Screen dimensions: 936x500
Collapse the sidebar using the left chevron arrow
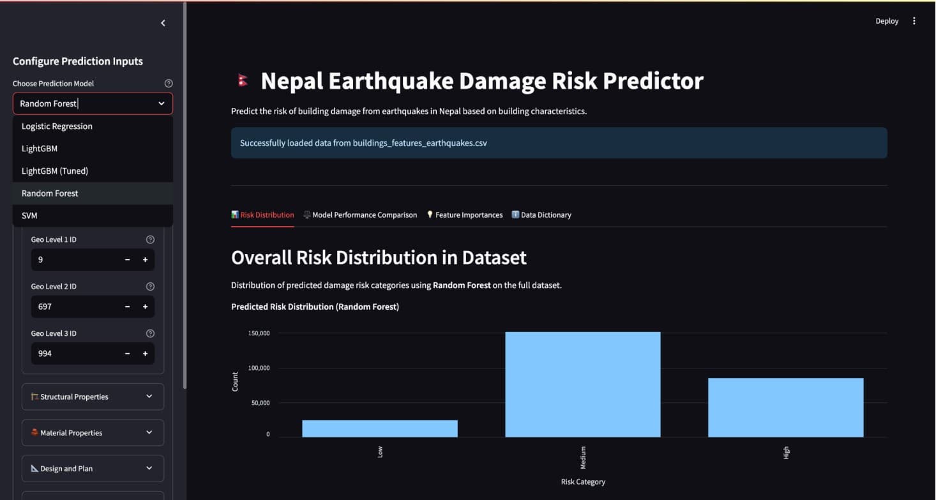pos(163,22)
